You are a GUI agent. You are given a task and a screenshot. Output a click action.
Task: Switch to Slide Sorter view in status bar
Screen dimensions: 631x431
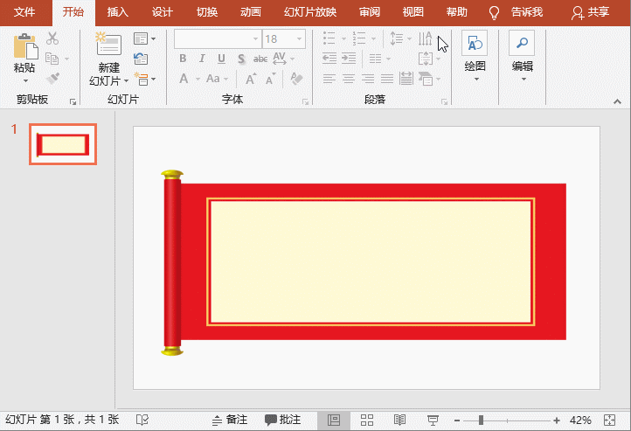pos(367,421)
